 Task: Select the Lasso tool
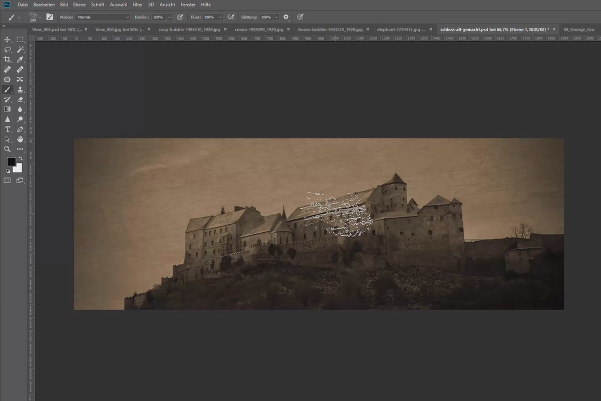tap(8, 50)
